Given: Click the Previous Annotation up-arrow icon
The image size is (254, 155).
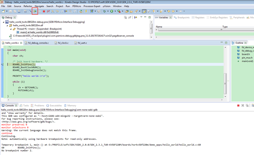Looking at the screenshot, I should (x=161, y=11).
